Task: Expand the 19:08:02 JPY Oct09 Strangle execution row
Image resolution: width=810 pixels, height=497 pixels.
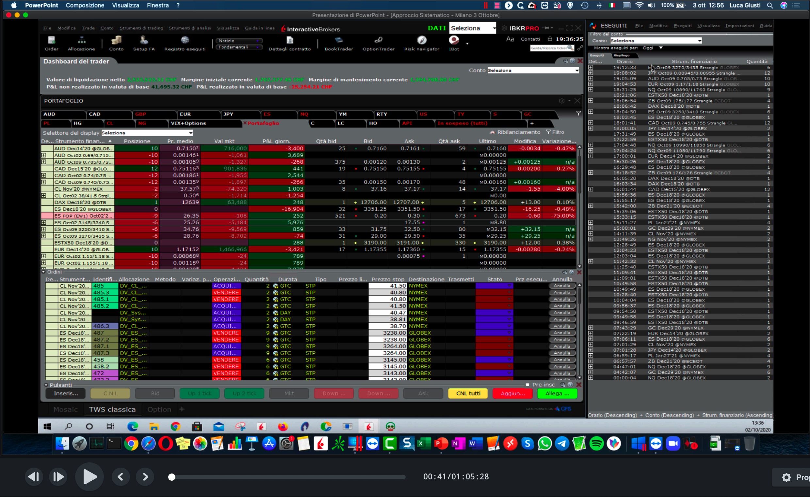Action: (x=591, y=73)
